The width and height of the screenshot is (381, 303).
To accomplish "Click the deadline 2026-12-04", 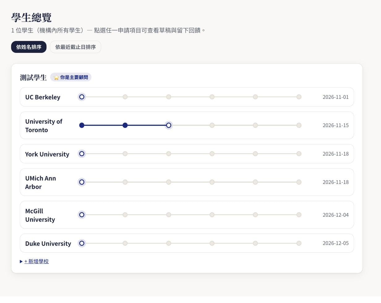I will [x=336, y=215].
